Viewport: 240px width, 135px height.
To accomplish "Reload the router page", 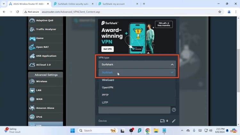I will [18, 12].
